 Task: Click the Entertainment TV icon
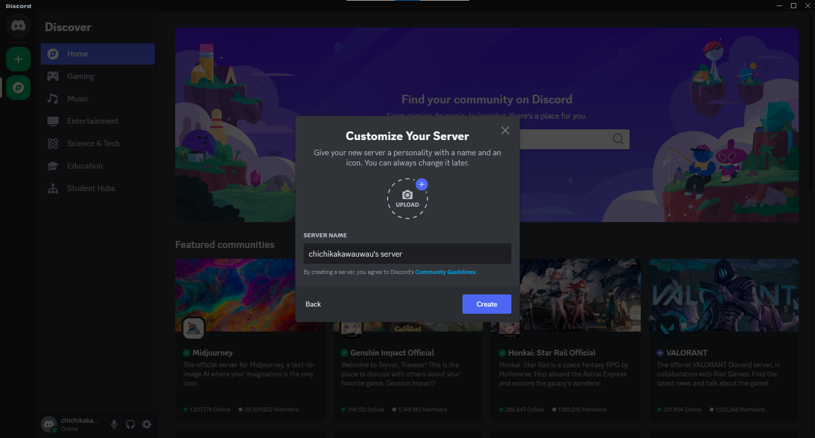[53, 121]
